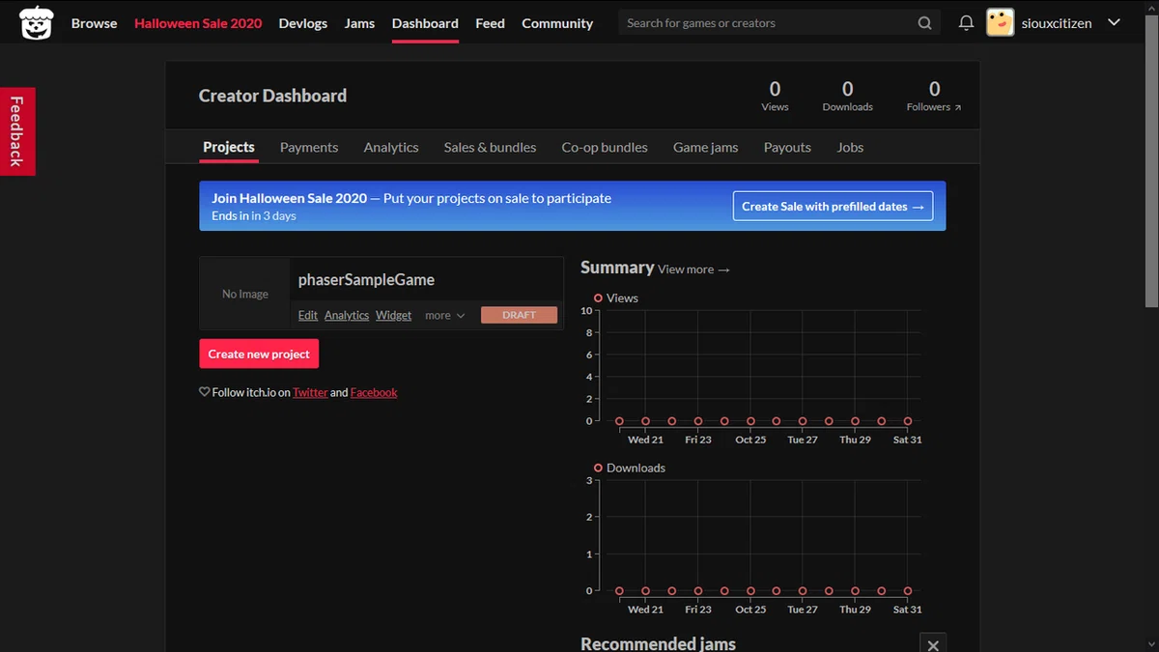Open Browse in top navigation

point(94,23)
